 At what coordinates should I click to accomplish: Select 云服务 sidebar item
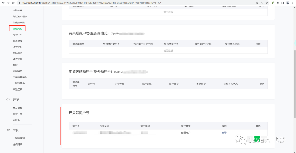click(16, 120)
